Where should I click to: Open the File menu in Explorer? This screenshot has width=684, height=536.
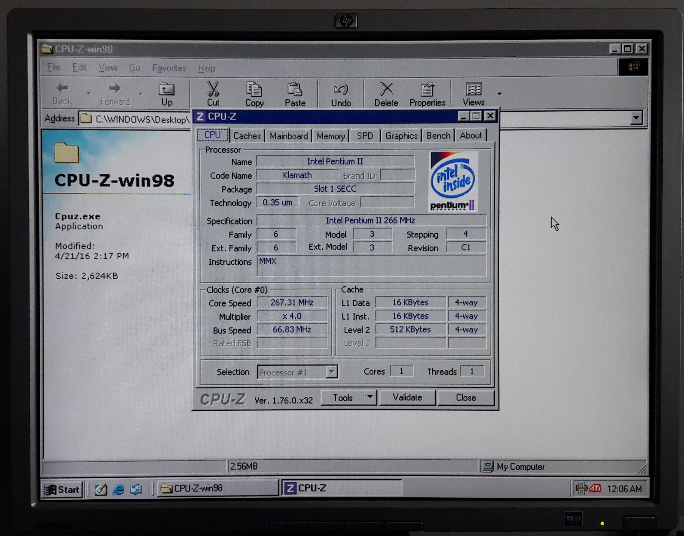coord(53,67)
